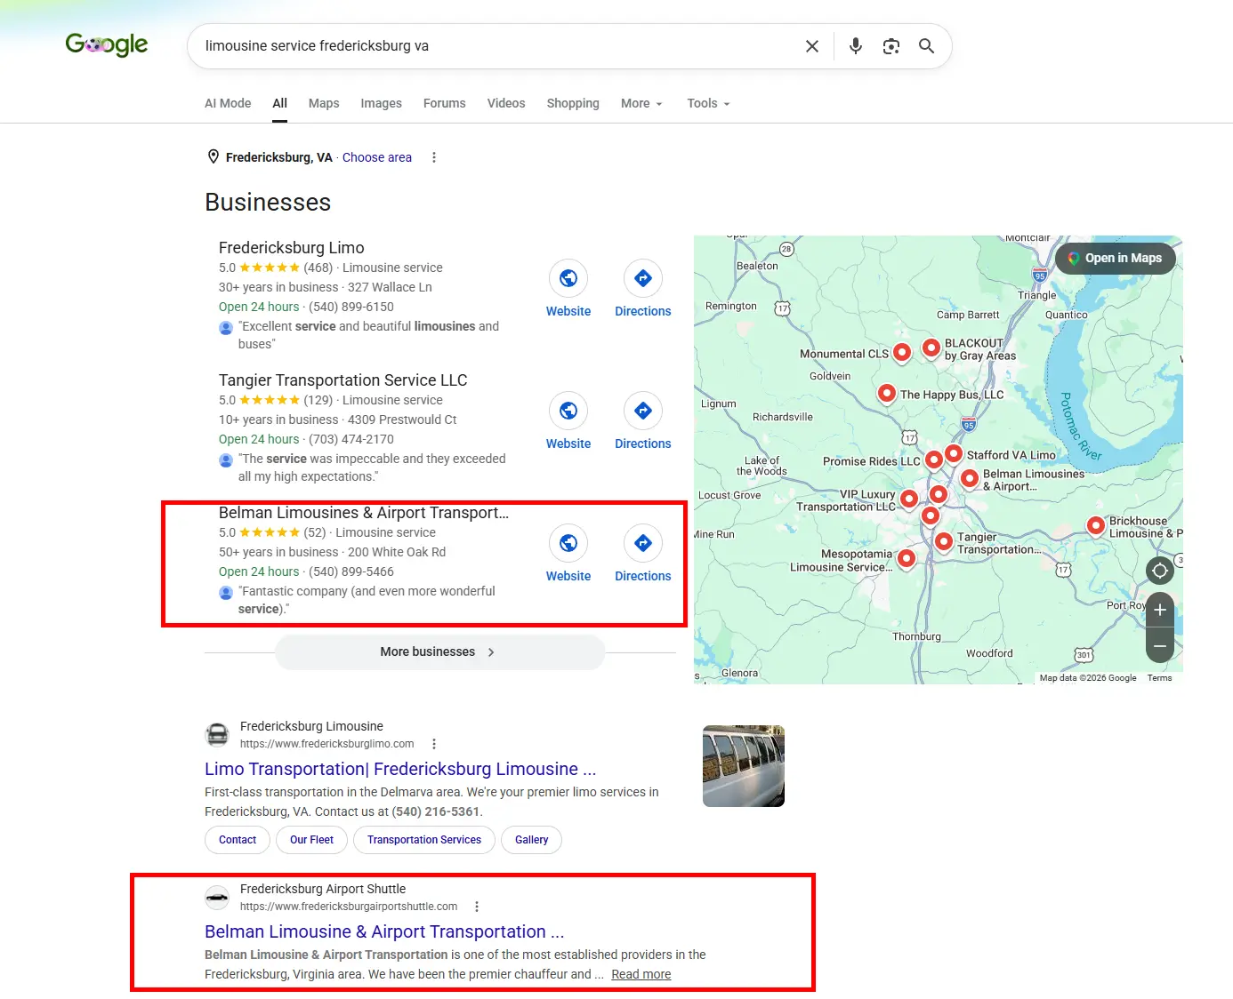Open the Fredericksburg Limo business listing title
Image resolution: width=1233 pixels, height=999 pixels.
point(292,248)
